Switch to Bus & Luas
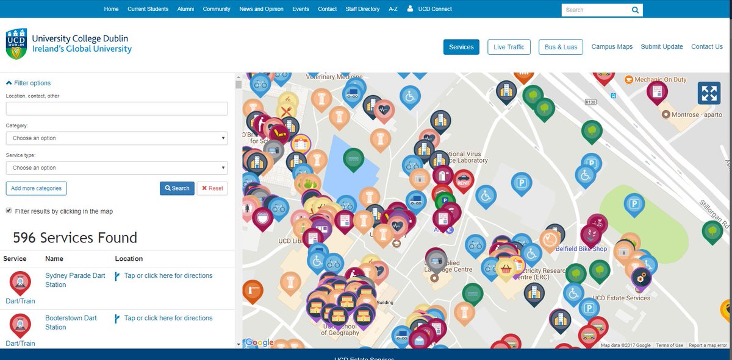The width and height of the screenshot is (732, 360). click(x=561, y=47)
